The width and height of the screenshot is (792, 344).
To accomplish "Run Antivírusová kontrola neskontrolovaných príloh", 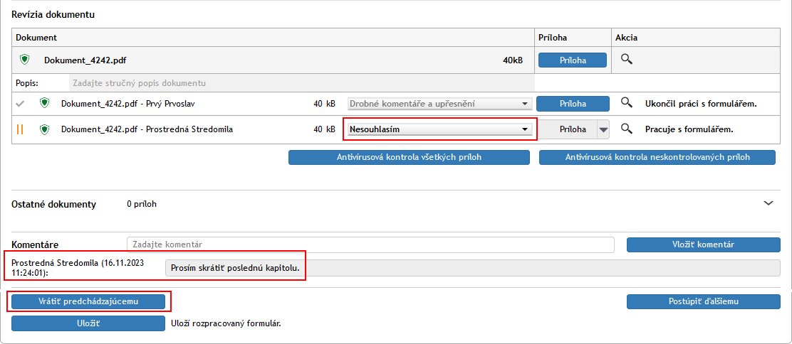I will [x=657, y=157].
